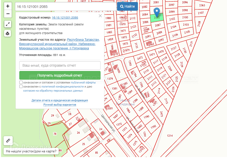Activate the ruler measurement tool
Viewport: 227px width, 158px height.
click(8, 141)
